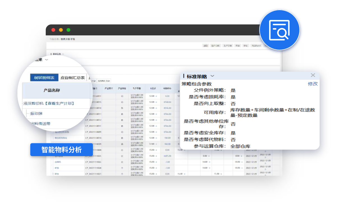Screen dimensions: 337x219
Task: Click icon beside 15.00 in CP_20221111025 row
Action: coord(156,162)
